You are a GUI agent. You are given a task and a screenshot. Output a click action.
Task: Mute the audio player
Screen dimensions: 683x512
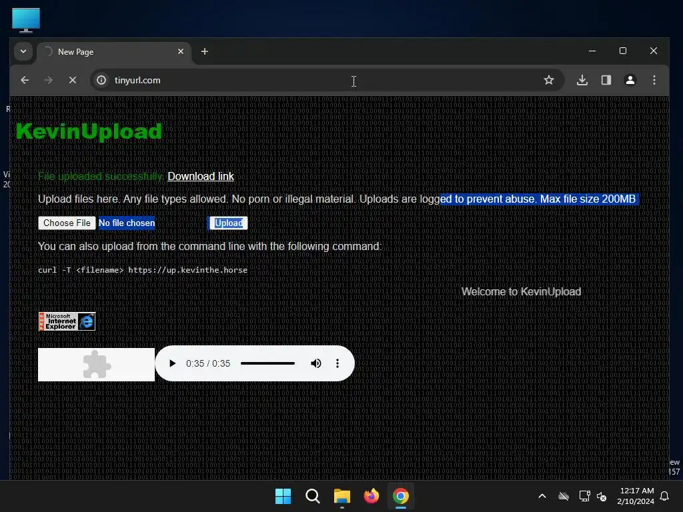coord(316,363)
